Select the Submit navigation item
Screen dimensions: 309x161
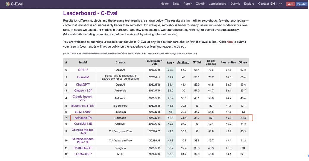[235, 4]
